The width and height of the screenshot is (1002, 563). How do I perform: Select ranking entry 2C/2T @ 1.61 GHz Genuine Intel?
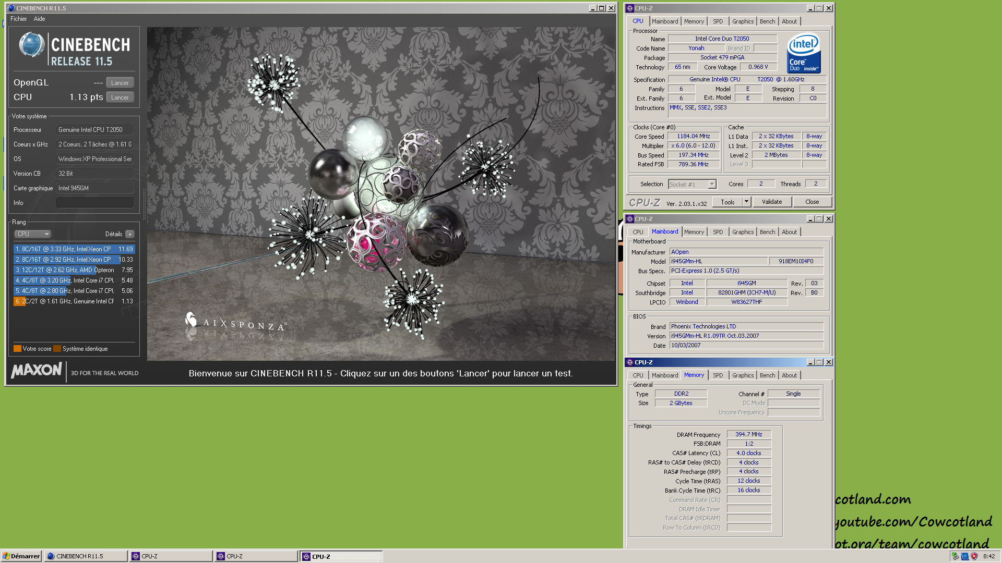(74, 301)
